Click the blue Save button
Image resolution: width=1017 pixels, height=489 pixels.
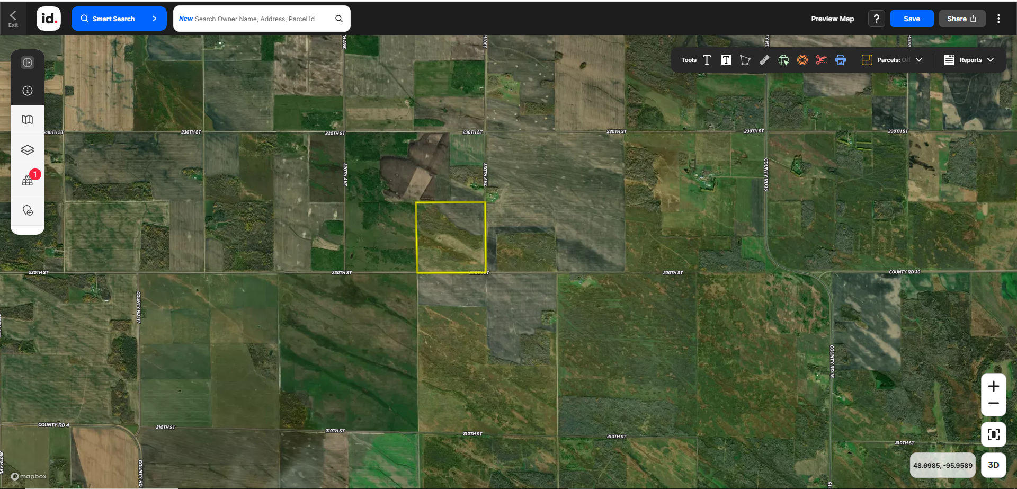pos(912,19)
